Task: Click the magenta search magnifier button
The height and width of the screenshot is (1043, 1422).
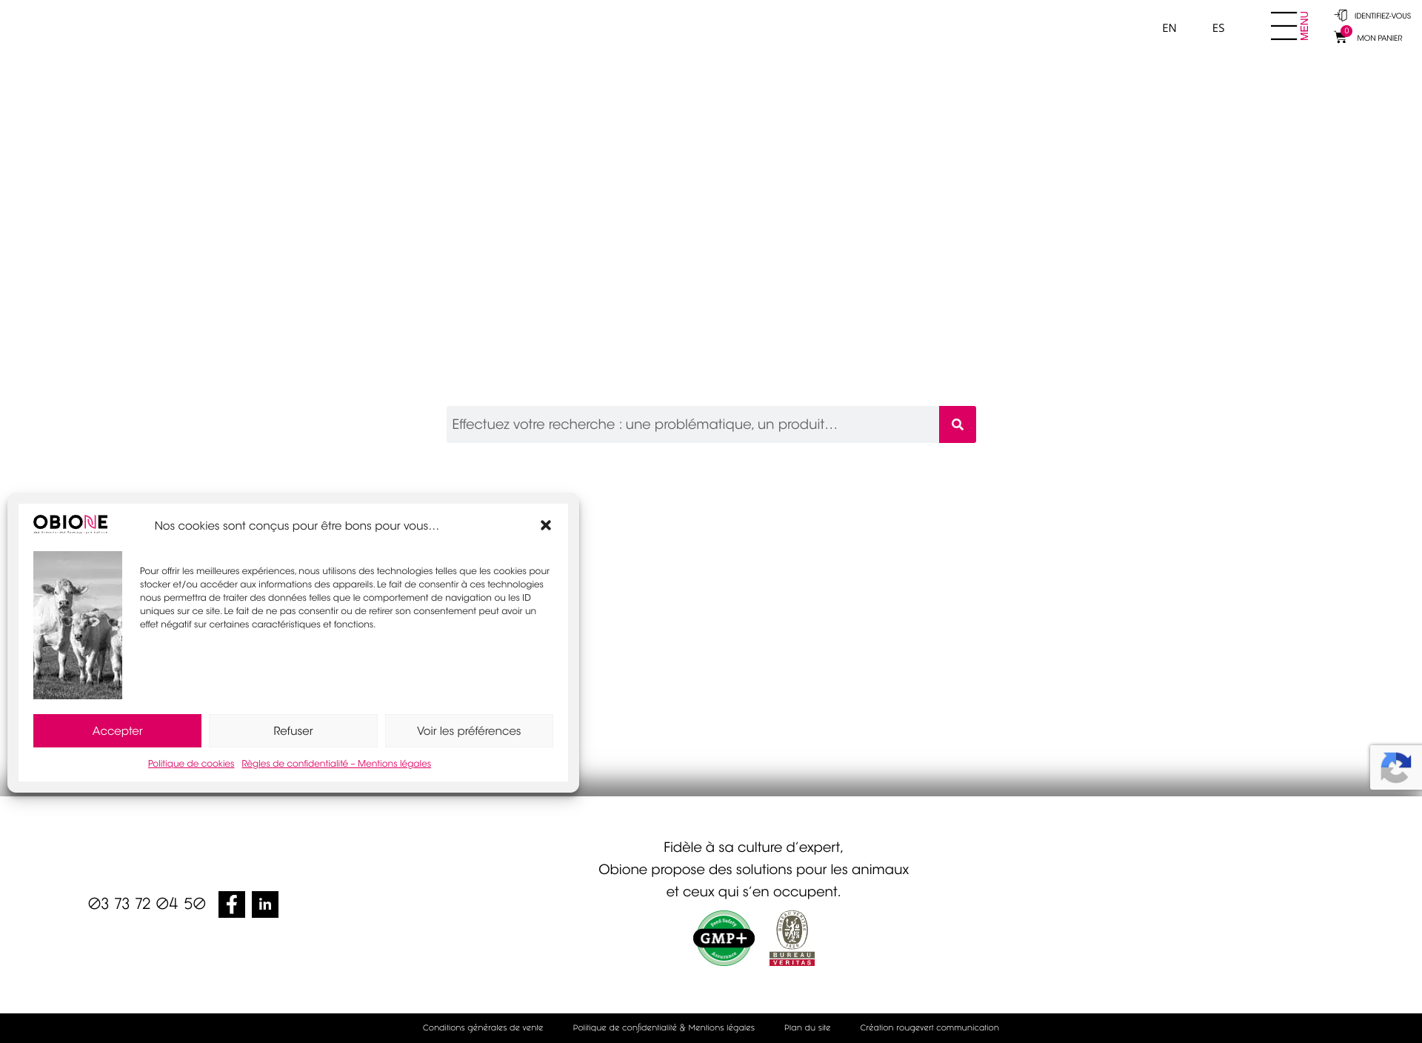Action: tap(957, 424)
